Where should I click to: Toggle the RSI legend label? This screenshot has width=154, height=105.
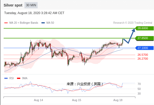coord(11,78)
